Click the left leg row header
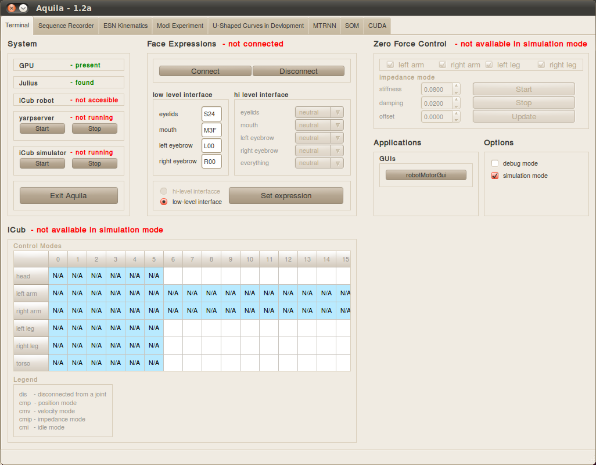This screenshot has height=465, width=596. (31, 328)
